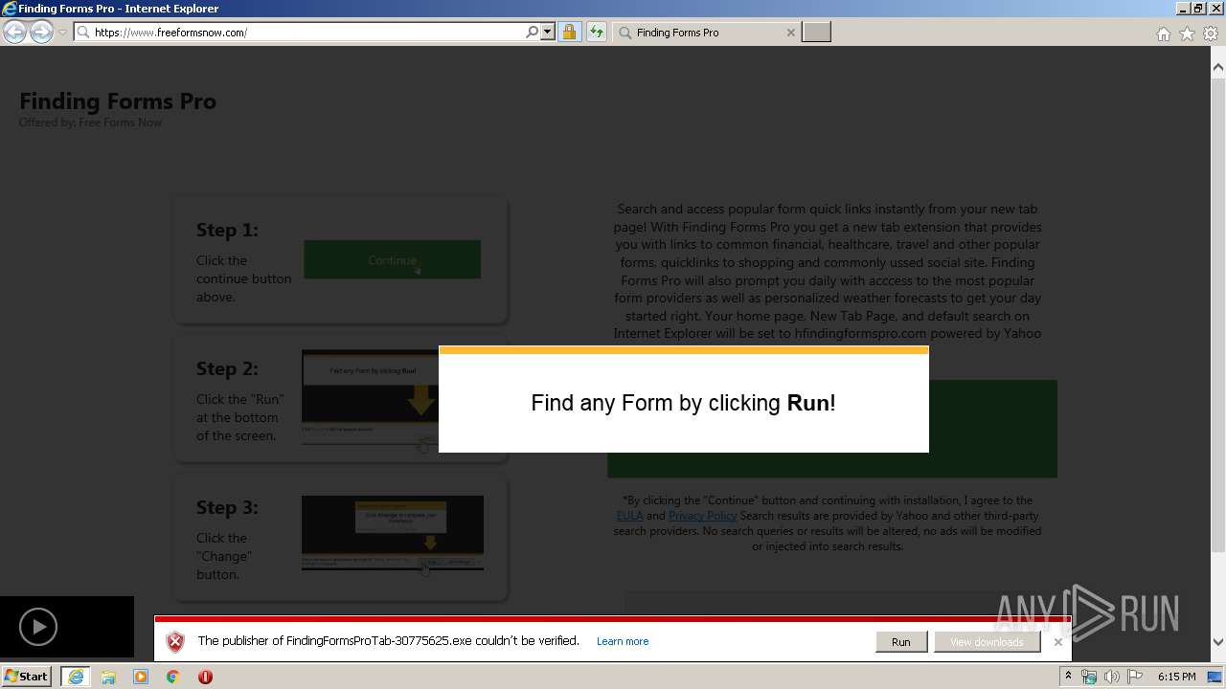
Task: Open the Home page icon
Action: point(1163,33)
